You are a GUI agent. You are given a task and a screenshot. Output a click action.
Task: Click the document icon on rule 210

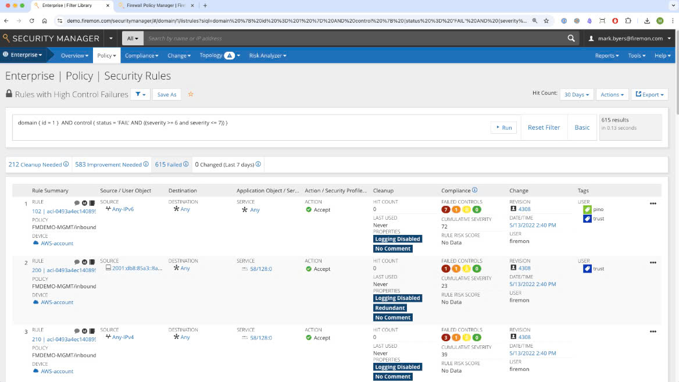pos(92,330)
